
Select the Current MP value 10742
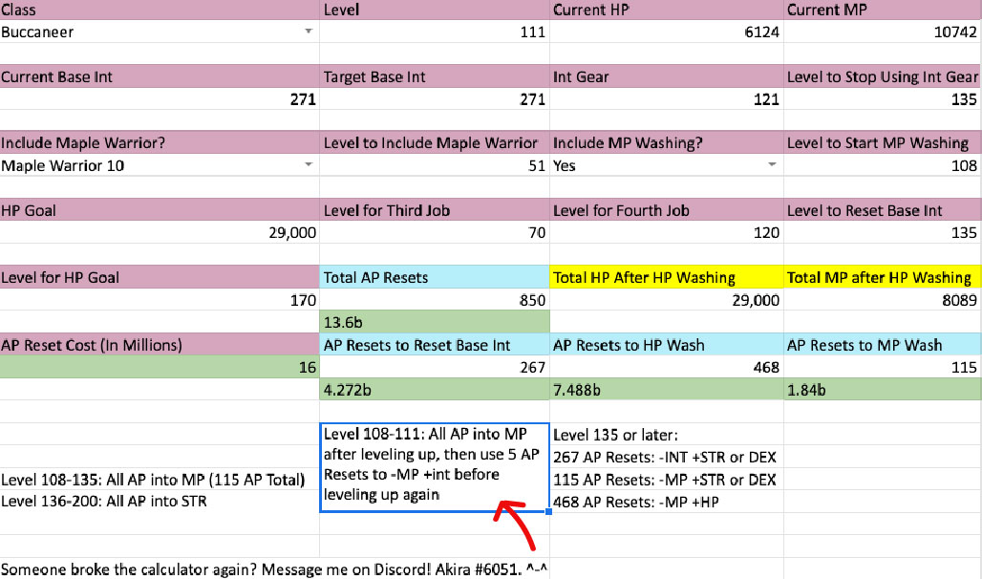click(x=883, y=32)
